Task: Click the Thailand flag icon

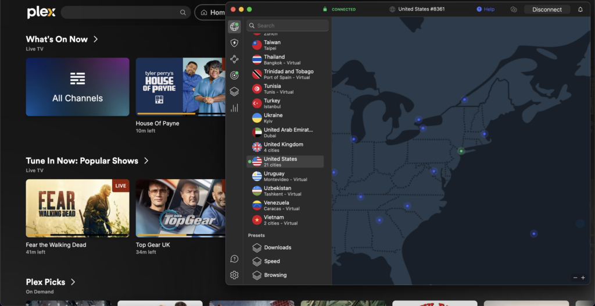Action: click(257, 60)
